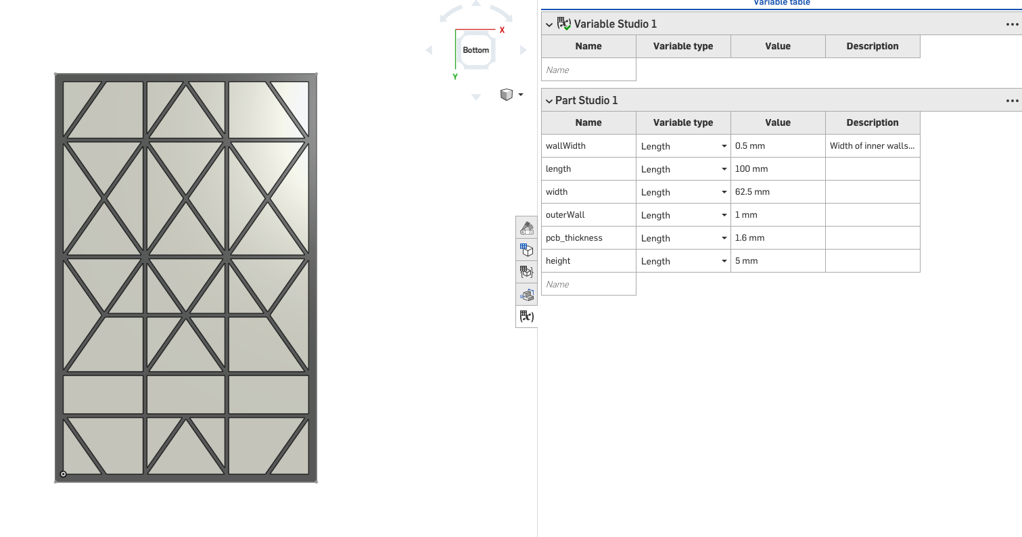Click Variable Studio 1 Name column header
This screenshot has width=1022, height=537.
point(588,46)
